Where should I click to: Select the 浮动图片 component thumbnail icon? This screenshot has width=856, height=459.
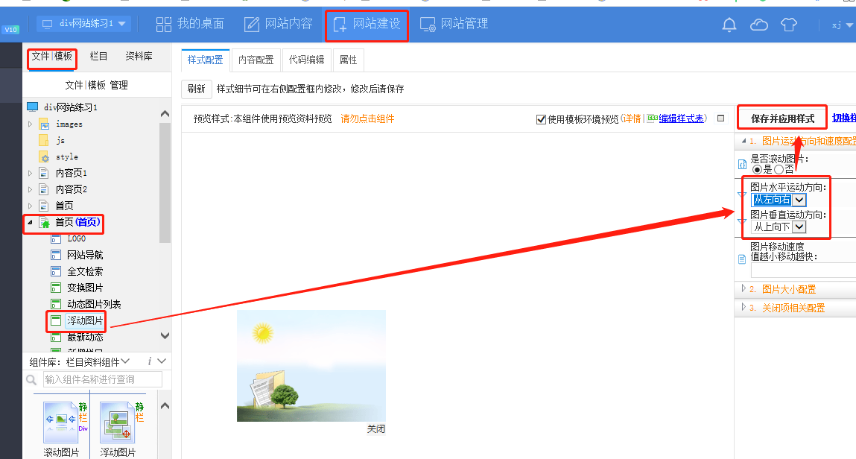(x=118, y=422)
